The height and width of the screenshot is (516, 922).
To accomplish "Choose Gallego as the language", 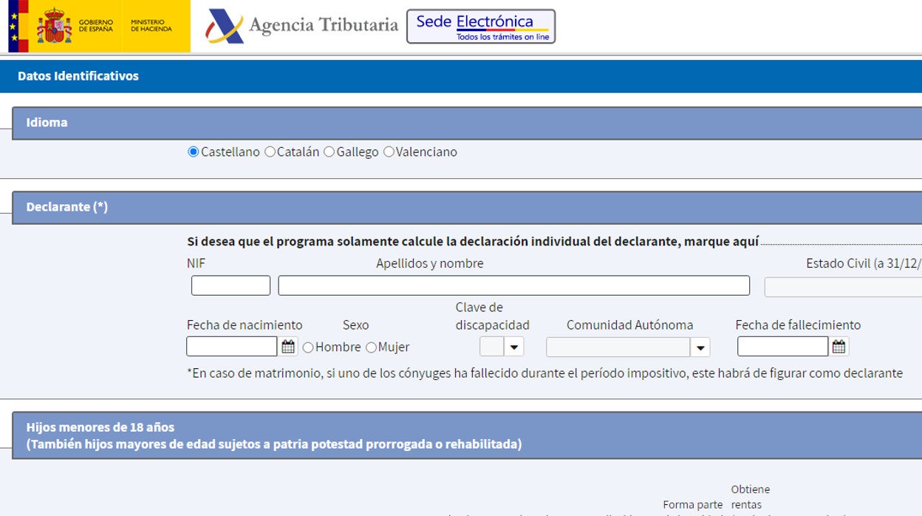I will pyautogui.click(x=329, y=152).
